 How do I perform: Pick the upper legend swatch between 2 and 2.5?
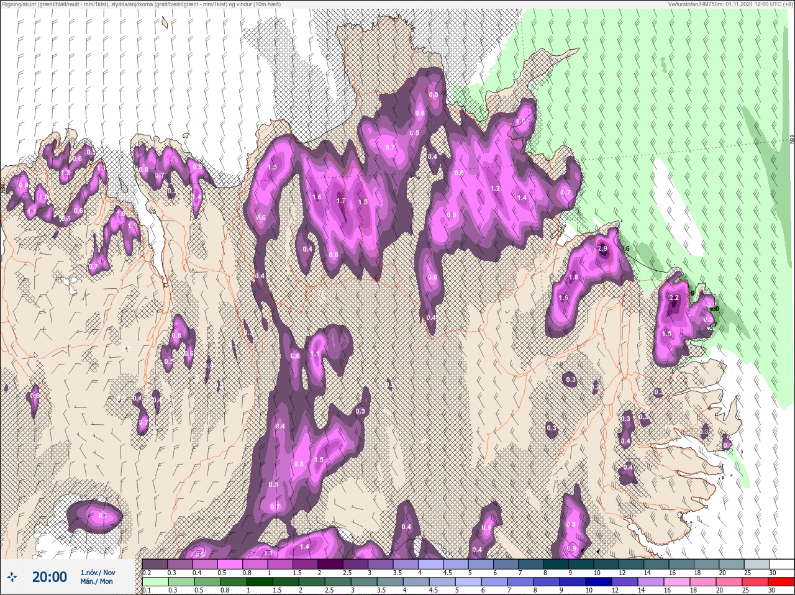tap(332, 564)
